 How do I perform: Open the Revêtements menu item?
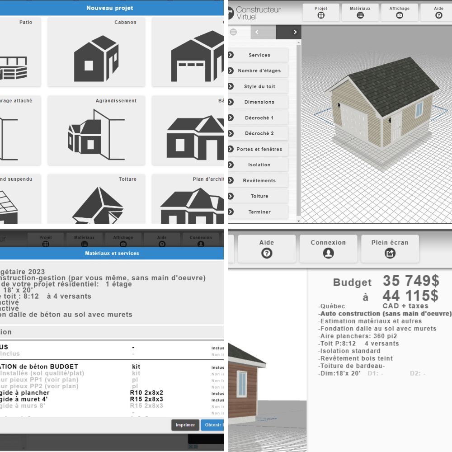click(259, 180)
